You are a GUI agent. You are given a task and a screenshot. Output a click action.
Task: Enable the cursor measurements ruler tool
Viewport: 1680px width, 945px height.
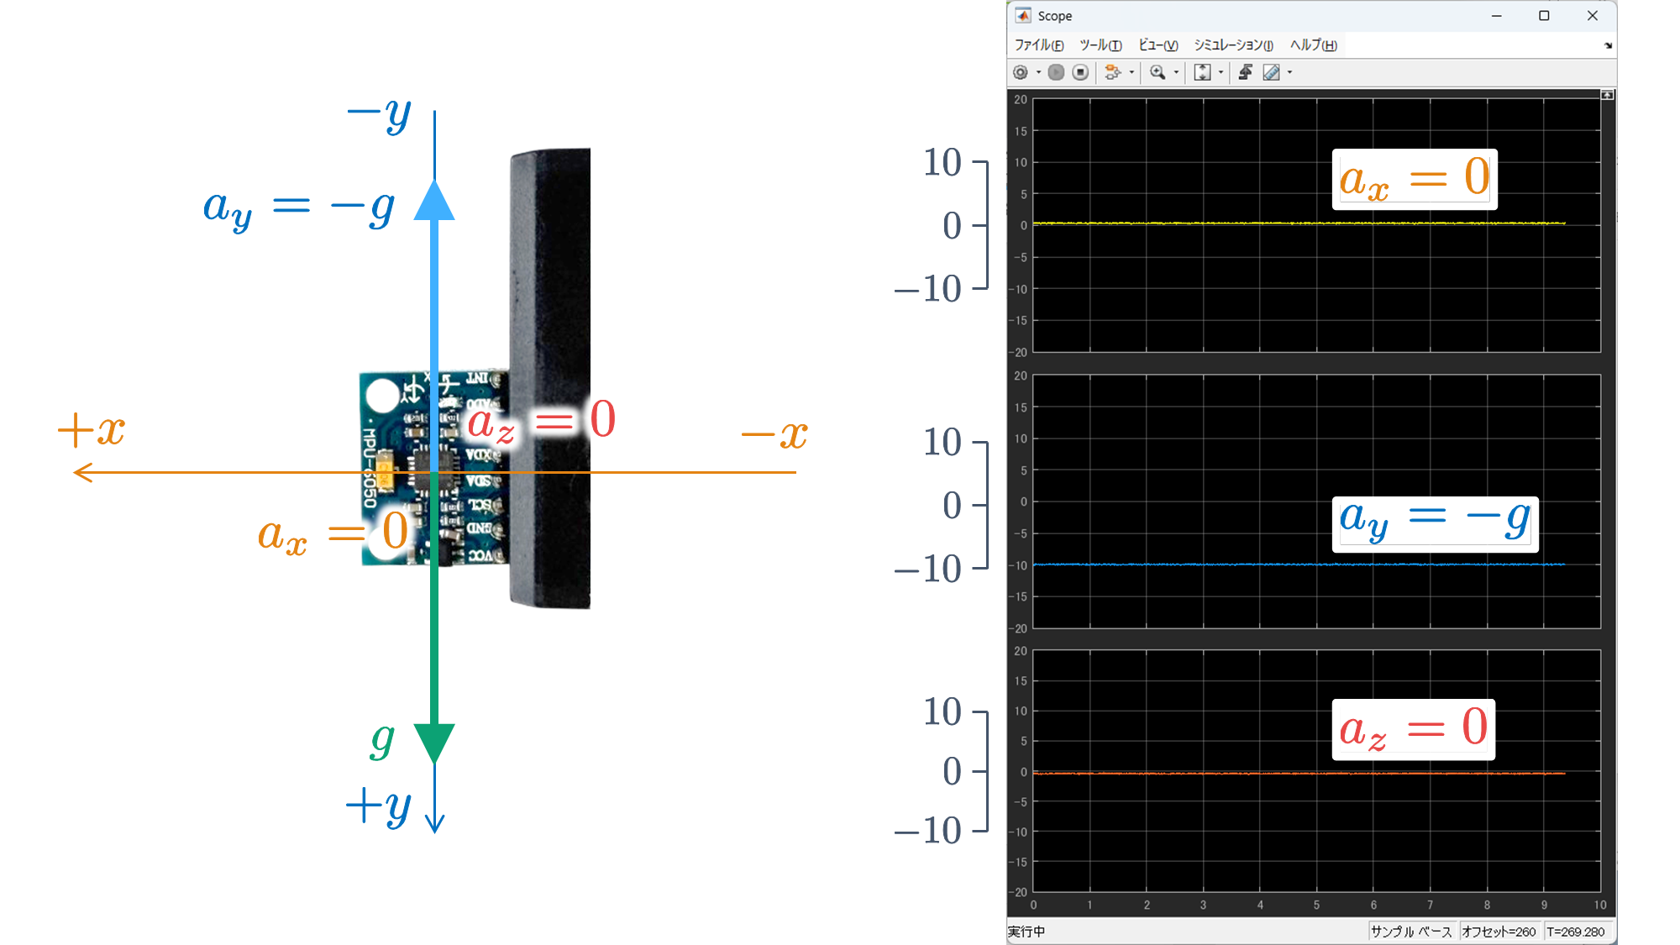coord(1271,72)
